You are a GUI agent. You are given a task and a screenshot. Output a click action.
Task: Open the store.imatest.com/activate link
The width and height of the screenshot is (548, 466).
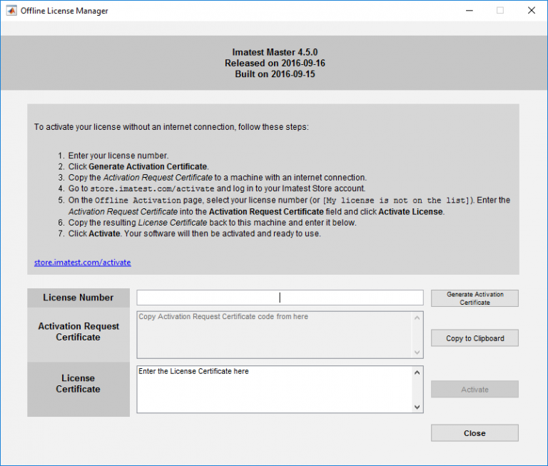83,262
